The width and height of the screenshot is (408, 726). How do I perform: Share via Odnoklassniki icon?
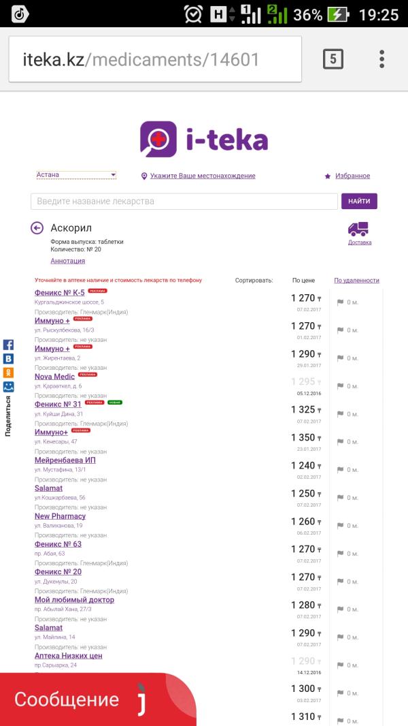(x=8, y=373)
